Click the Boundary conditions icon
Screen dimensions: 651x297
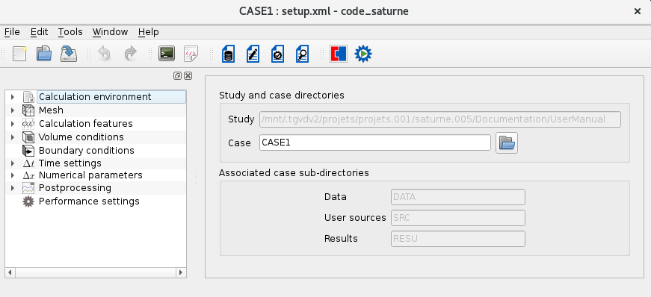(x=28, y=150)
